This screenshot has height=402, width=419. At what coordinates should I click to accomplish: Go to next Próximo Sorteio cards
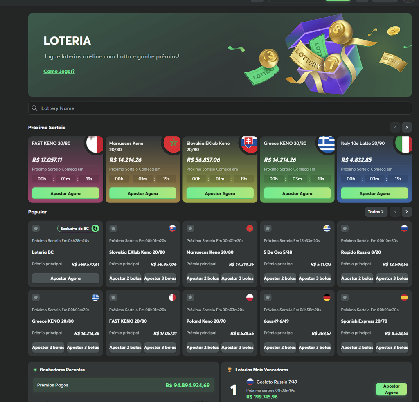tap(406, 127)
